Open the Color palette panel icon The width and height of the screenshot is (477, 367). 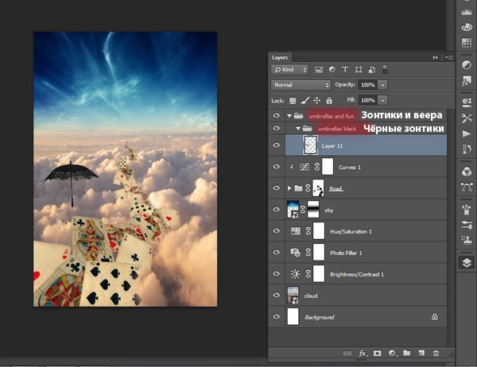click(x=467, y=27)
